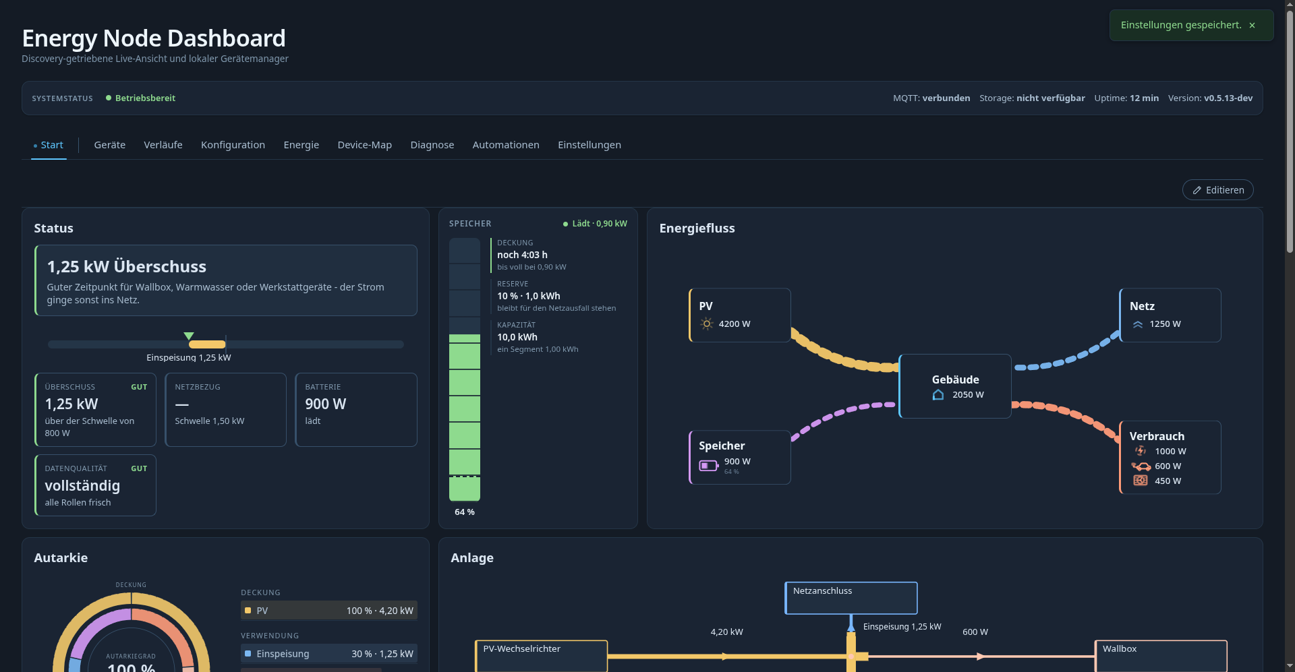Viewport: 1295px width, 672px height.
Task: Click Kapazität '10,0 kWh' value
Action: click(517, 337)
